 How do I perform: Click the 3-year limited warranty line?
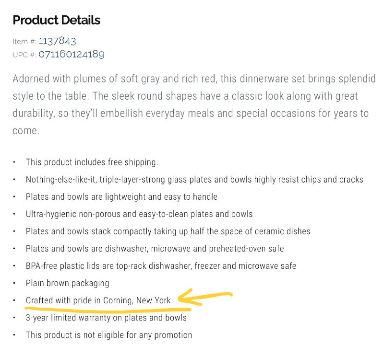point(106,318)
